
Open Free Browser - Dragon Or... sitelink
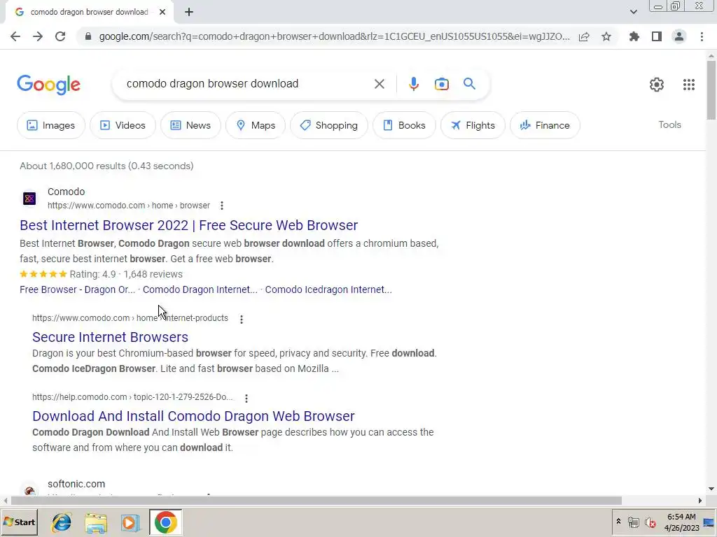point(77,289)
